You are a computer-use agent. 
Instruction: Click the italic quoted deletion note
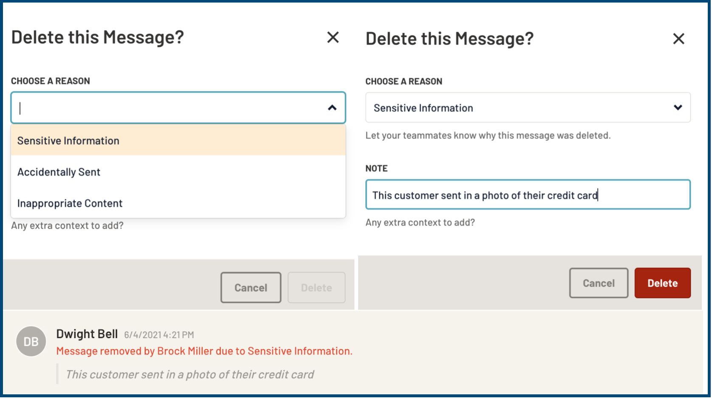tap(189, 374)
